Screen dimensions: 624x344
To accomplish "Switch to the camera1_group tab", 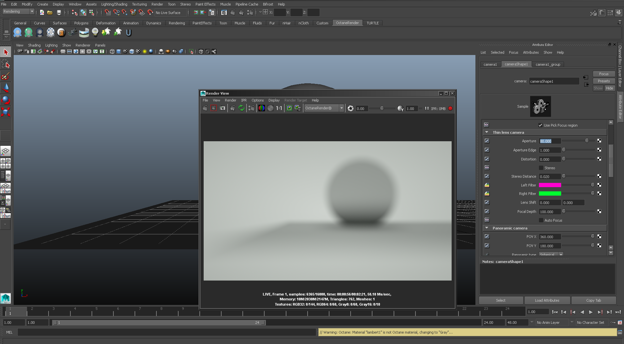I will [548, 64].
